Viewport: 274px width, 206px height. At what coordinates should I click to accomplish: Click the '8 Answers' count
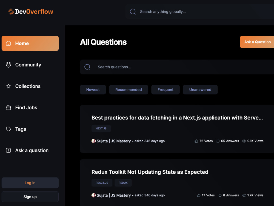231,195
